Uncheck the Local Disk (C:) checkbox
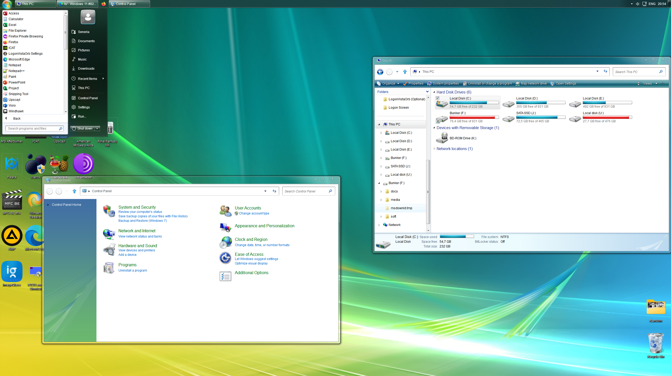The height and width of the screenshot is (376, 671). tap(437, 98)
